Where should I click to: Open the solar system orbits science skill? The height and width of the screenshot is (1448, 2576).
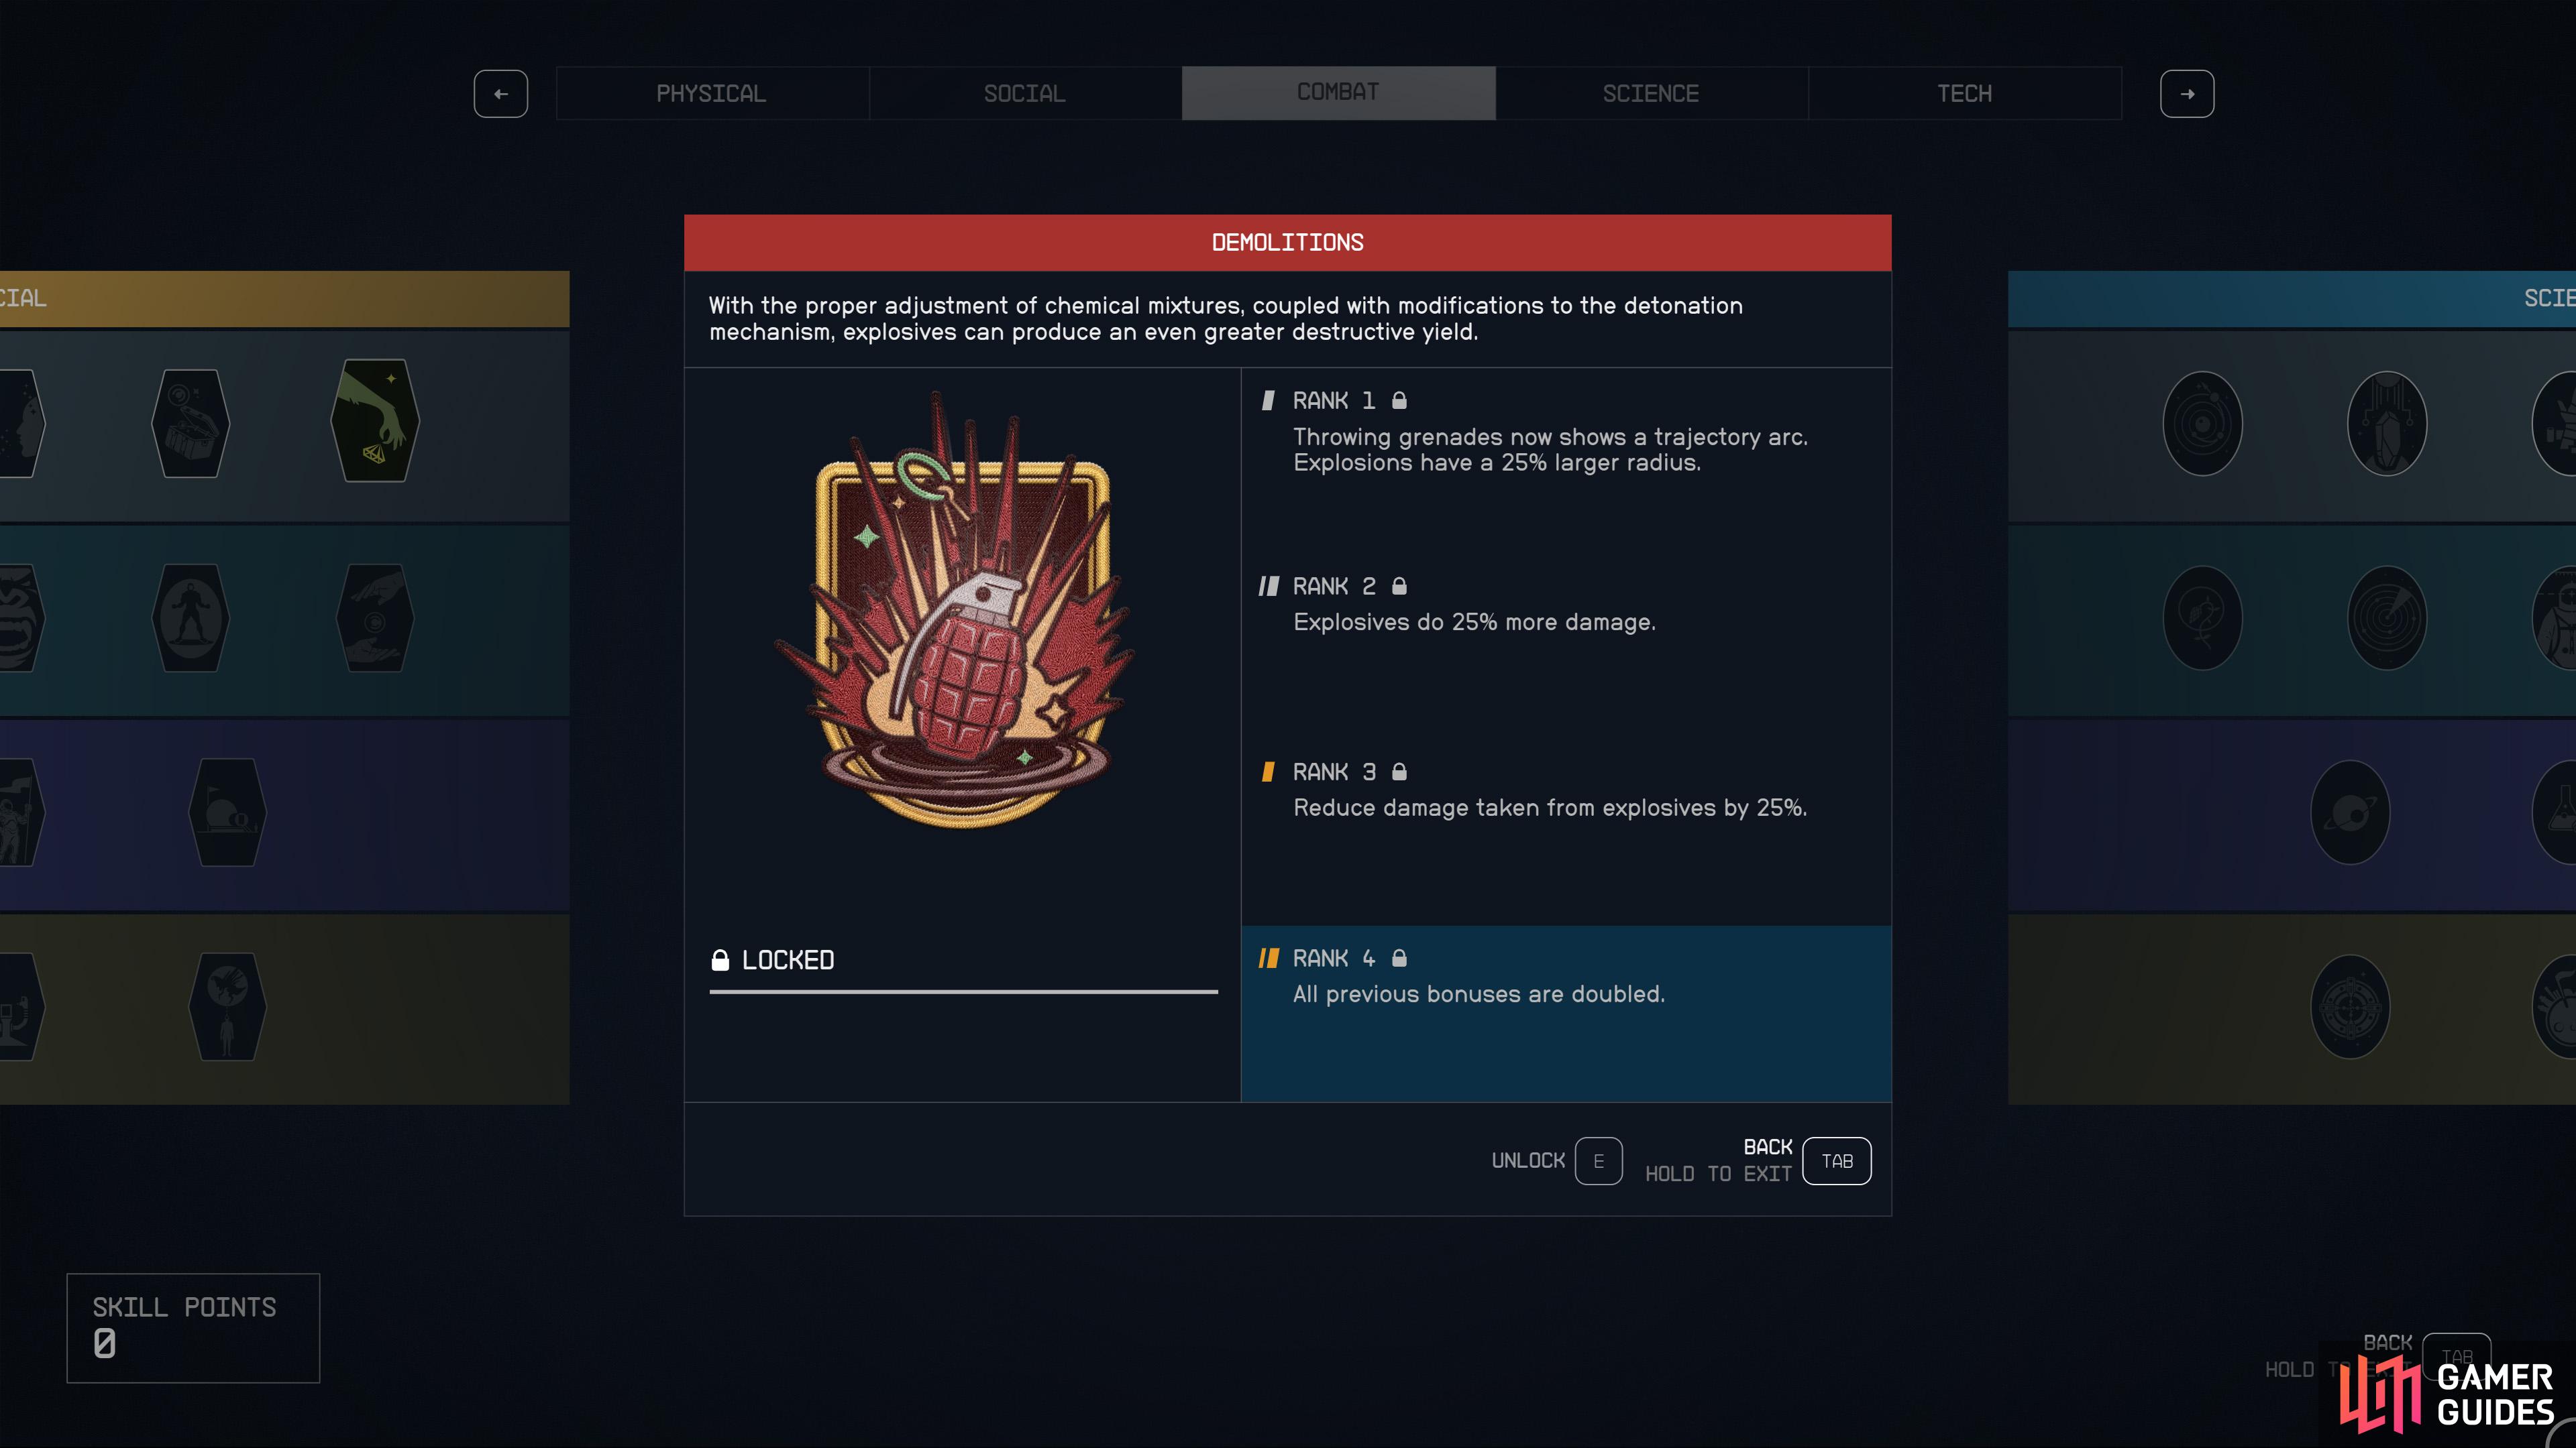tap(2202, 424)
